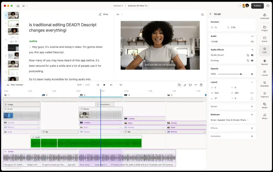Mute the audio via the speaker icon
The width and height of the screenshot is (273, 172).
click(252, 41)
